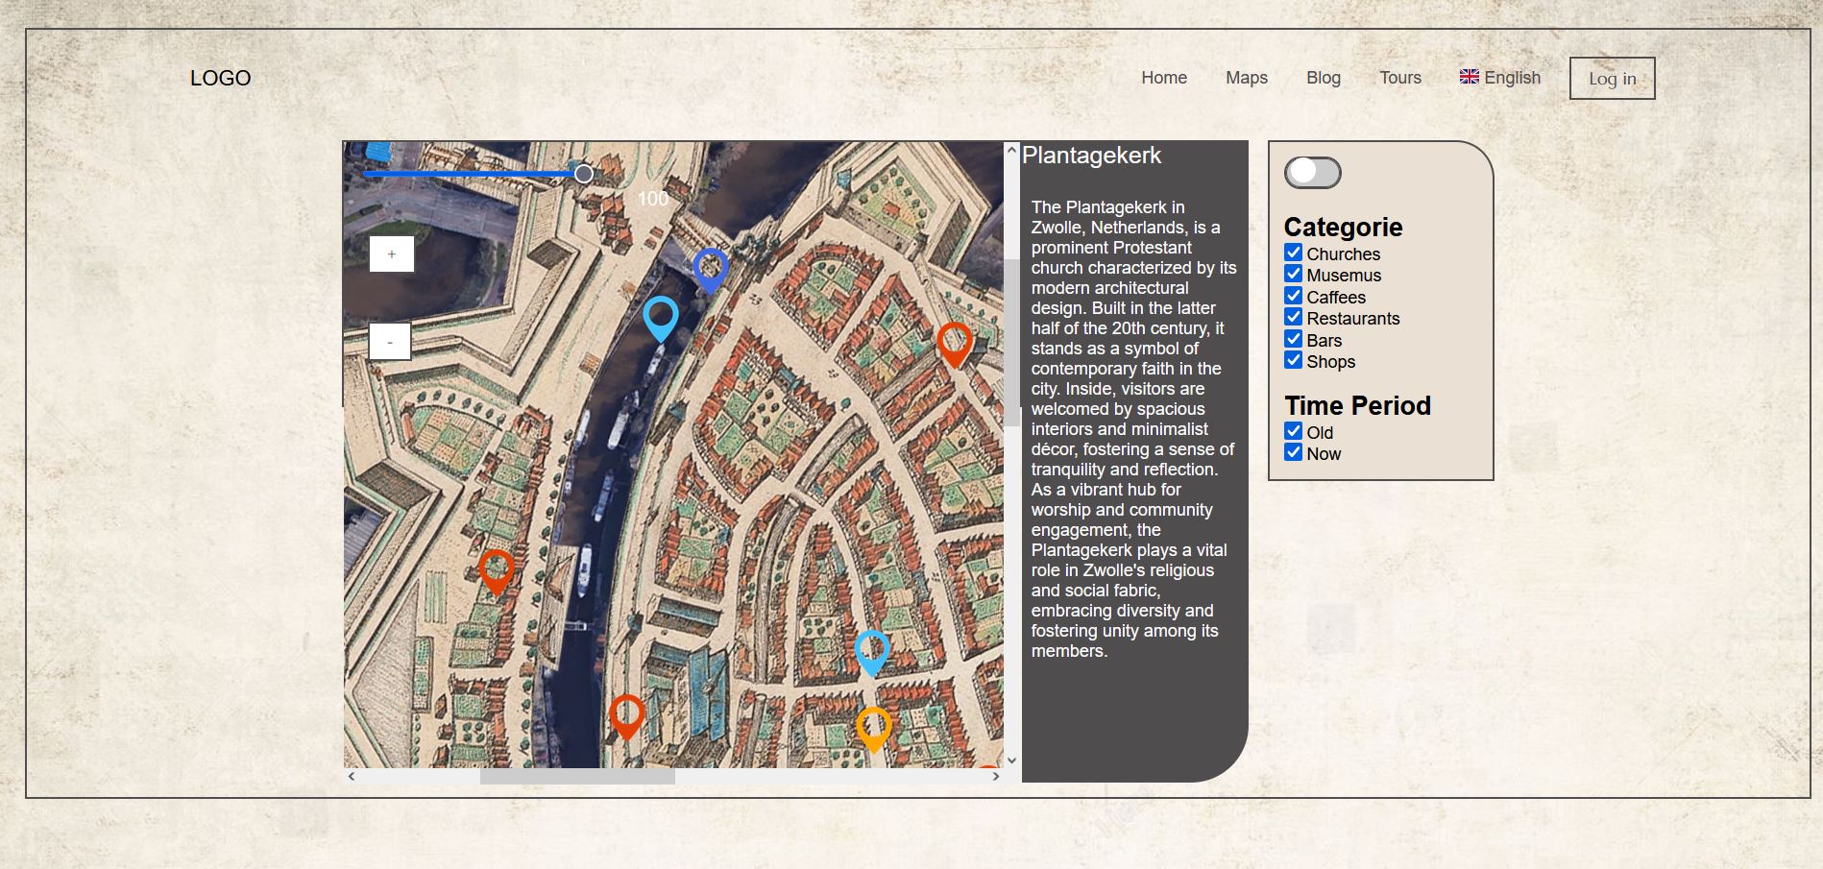Viewport: 1823px width, 869px height.
Task: Click the map's scroll down arrow
Action: 1011,760
